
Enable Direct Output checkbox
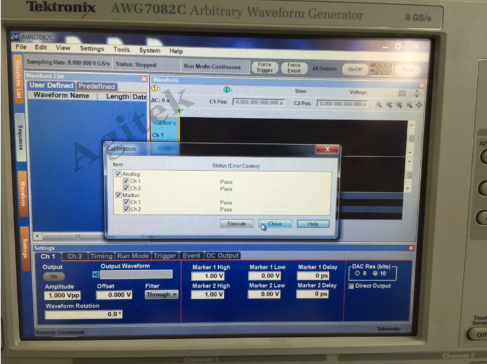pos(351,286)
